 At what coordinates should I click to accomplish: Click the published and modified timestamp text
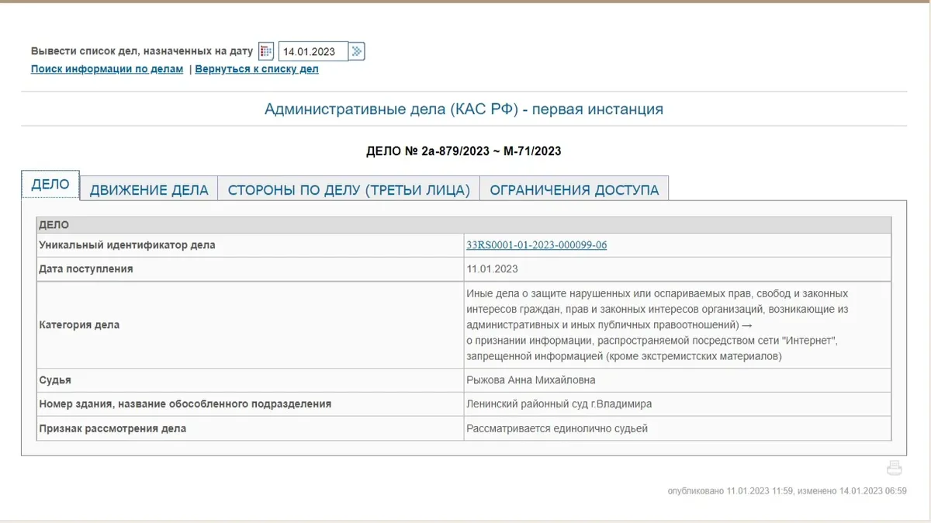pos(787,491)
